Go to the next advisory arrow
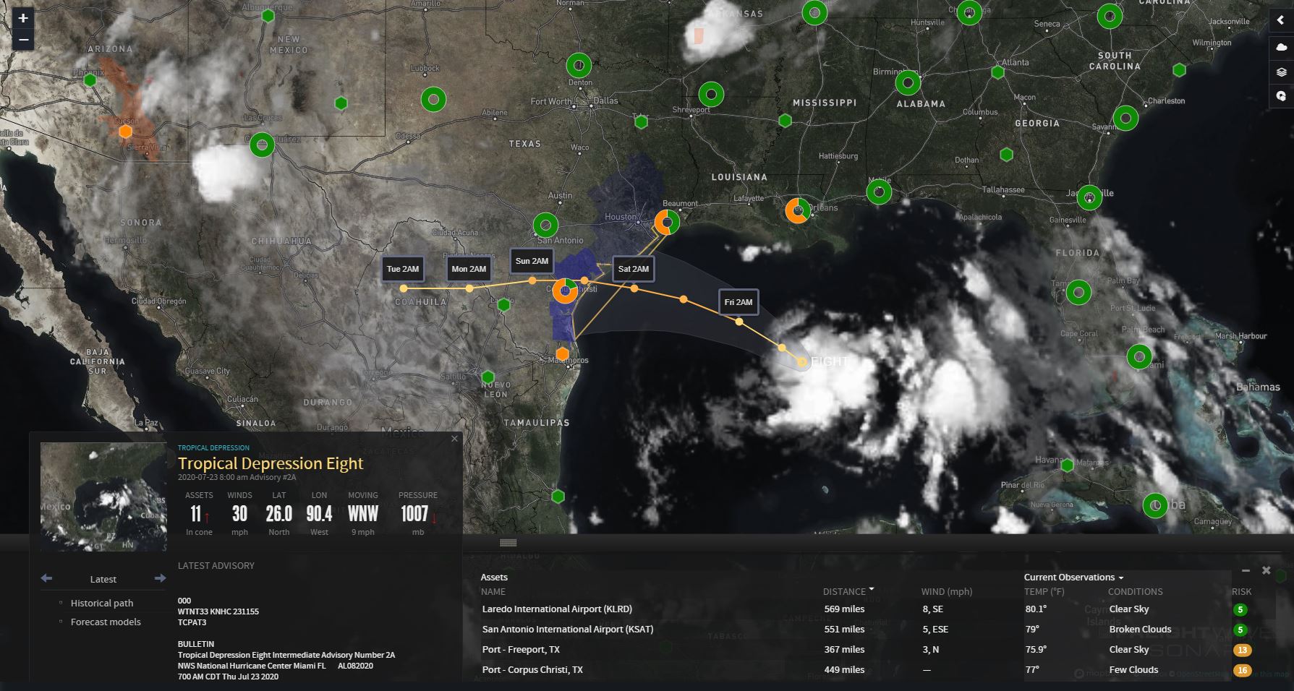This screenshot has height=691, width=1294. tap(160, 578)
